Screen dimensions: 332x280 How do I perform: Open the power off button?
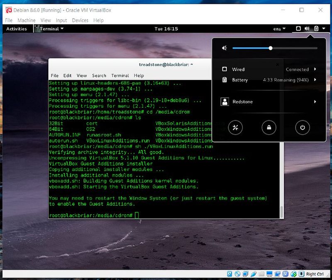[x=303, y=128]
